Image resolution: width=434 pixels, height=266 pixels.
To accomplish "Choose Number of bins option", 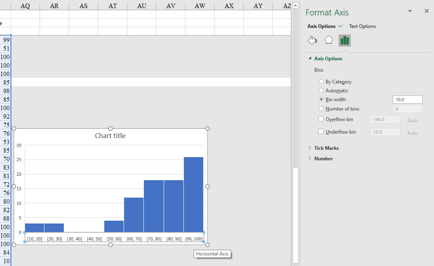I will 321,109.
